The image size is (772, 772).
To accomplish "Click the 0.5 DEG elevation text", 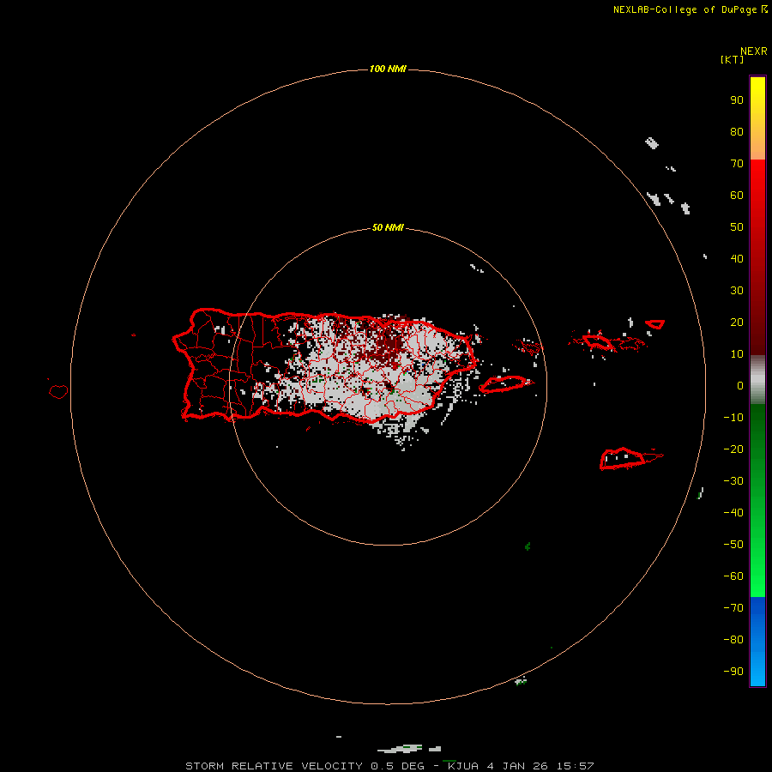I will click(398, 766).
